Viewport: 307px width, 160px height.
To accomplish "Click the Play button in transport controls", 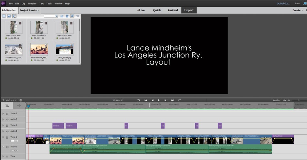I will [159, 100].
